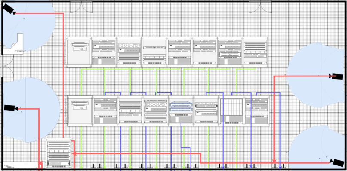Select first rack in the upper server row
This screenshot has height=171, width=347.
(79, 52)
